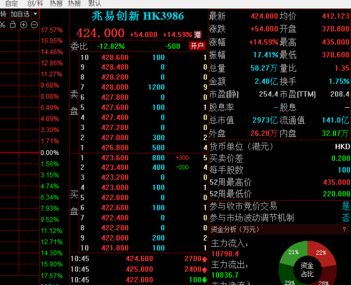
Task: Click the 52周最低价 value 220.000
Action: [337, 194]
